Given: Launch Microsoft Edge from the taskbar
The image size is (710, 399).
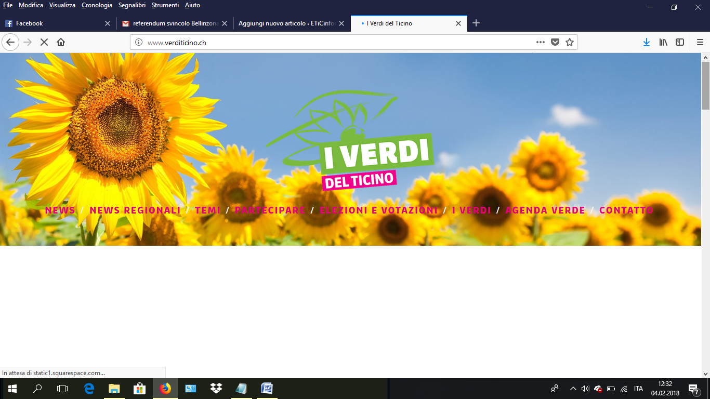Looking at the screenshot, I should (x=89, y=389).
